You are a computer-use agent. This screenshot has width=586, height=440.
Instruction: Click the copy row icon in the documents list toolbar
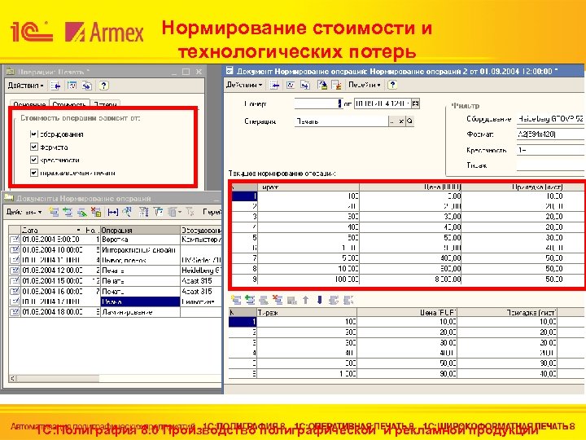68,212
